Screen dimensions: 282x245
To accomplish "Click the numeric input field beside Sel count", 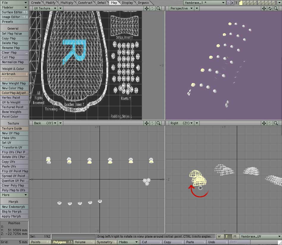I will [x=74, y=237].
